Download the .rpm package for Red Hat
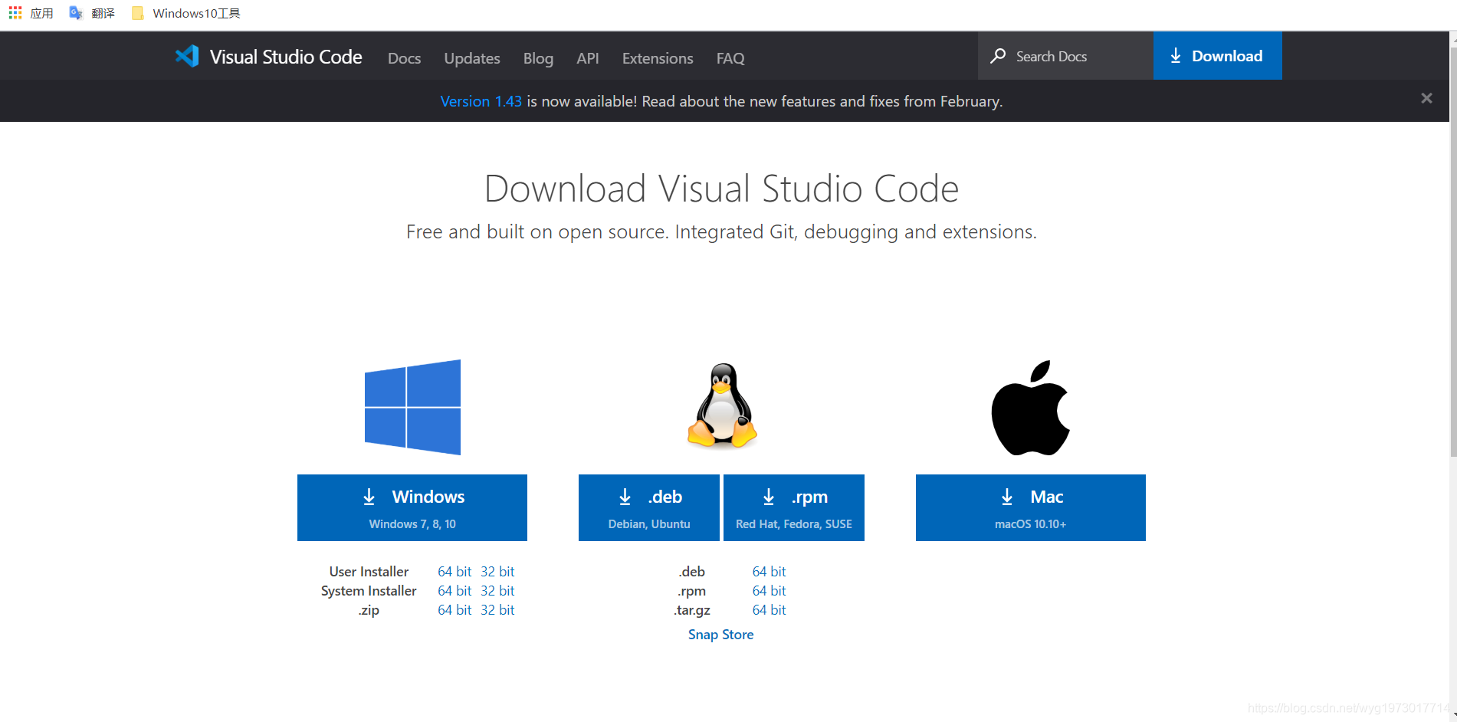Screen dimensions: 1457x722 point(794,507)
